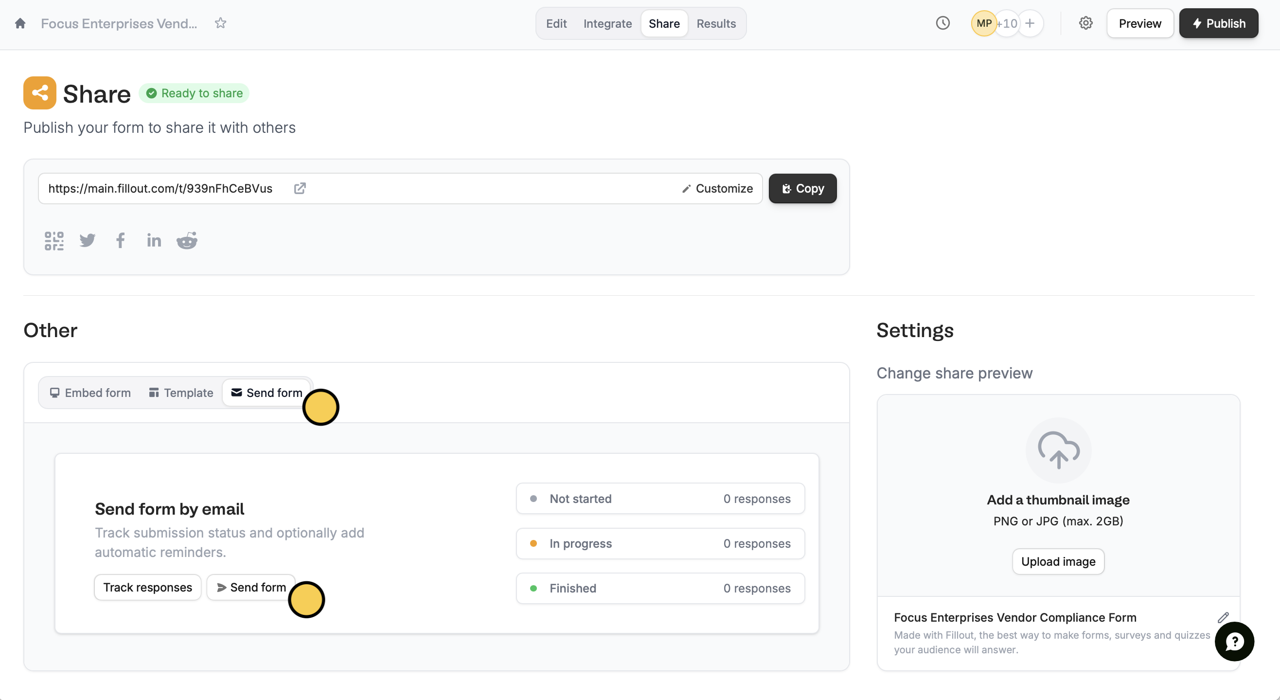Image resolution: width=1280 pixels, height=700 pixels.
Task: Star the form as favorite
Action: [220, 23]
